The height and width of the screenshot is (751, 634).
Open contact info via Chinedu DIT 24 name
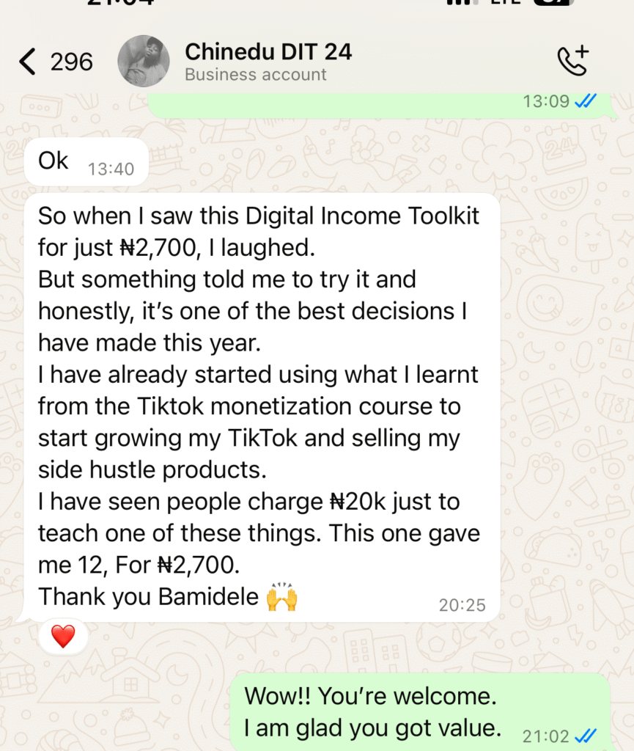coord(268,52)
